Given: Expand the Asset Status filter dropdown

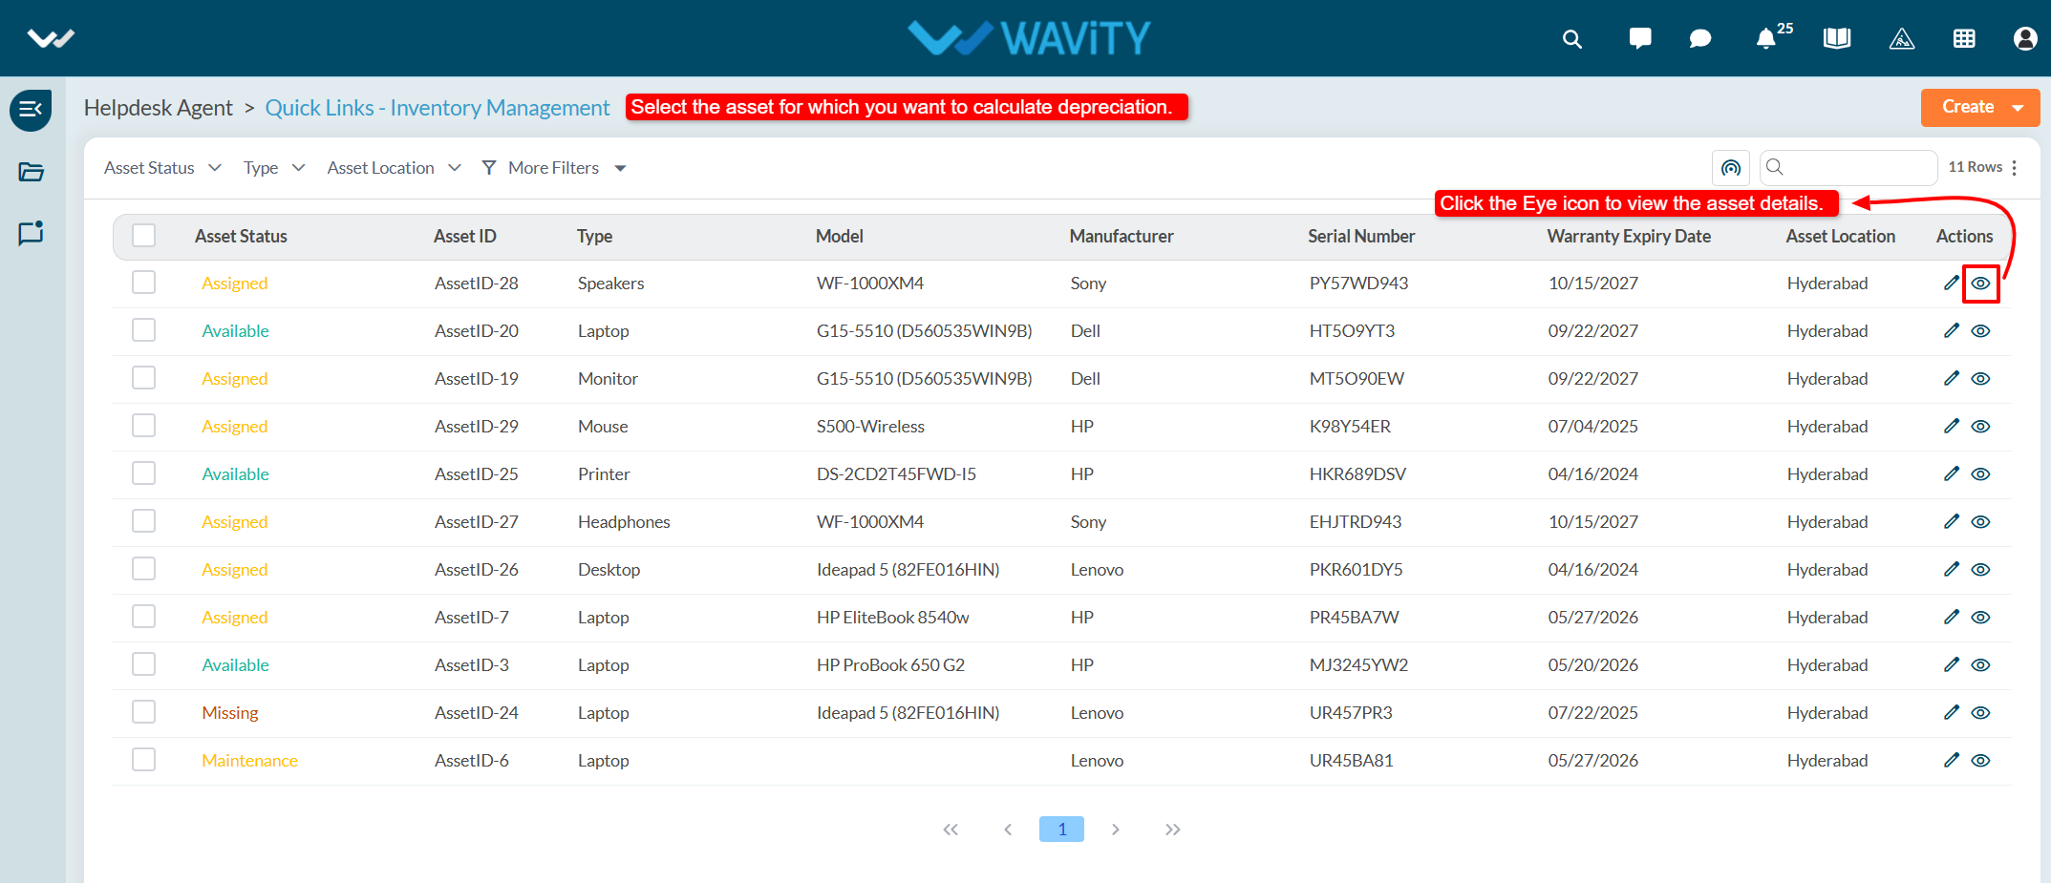Looking at the screenshot, I should pyautogui.click(x=163, y=168).
